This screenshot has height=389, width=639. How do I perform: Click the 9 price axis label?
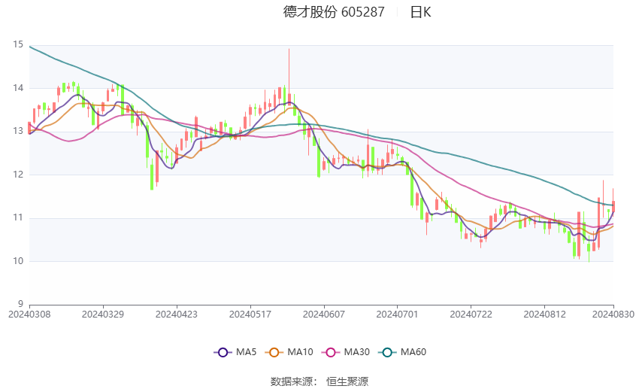(x=20, y=304)
